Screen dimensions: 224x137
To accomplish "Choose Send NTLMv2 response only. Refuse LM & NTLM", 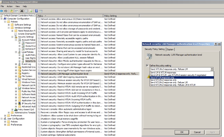I will 173,85.
